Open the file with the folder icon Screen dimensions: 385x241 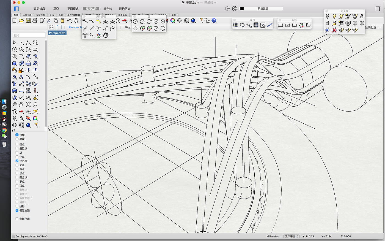(x=21, y=21)
